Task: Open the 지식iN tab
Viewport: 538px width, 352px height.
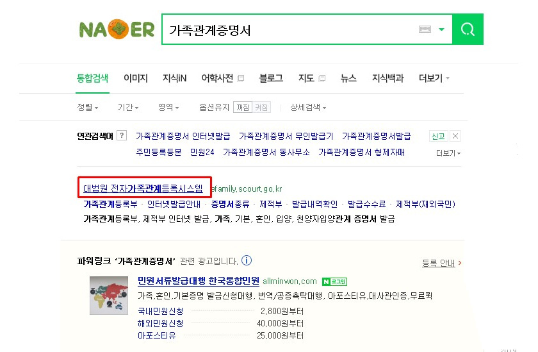Action: [175, 78]
